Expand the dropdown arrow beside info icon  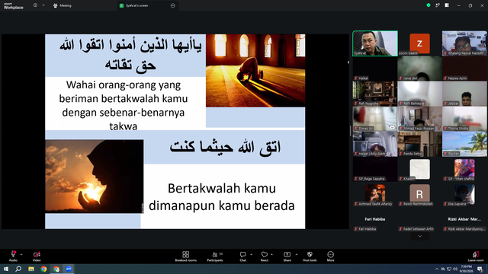tap(43, 5)
